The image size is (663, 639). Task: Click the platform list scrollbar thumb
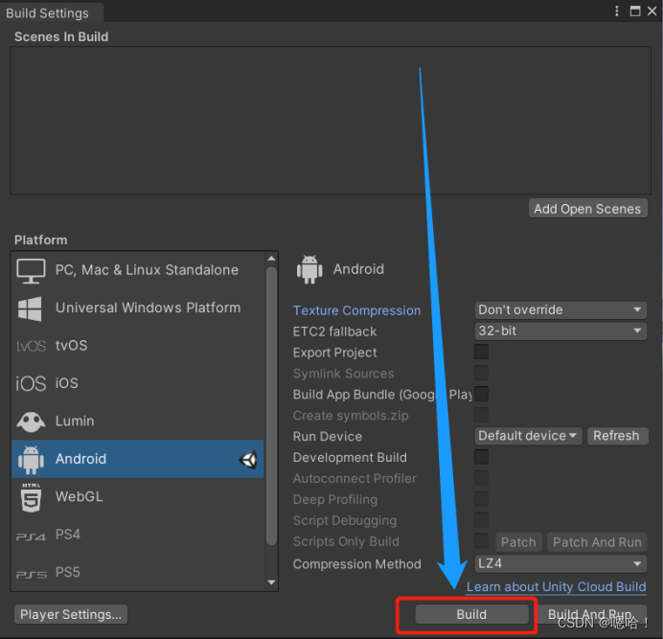click(x=271, y=406)
